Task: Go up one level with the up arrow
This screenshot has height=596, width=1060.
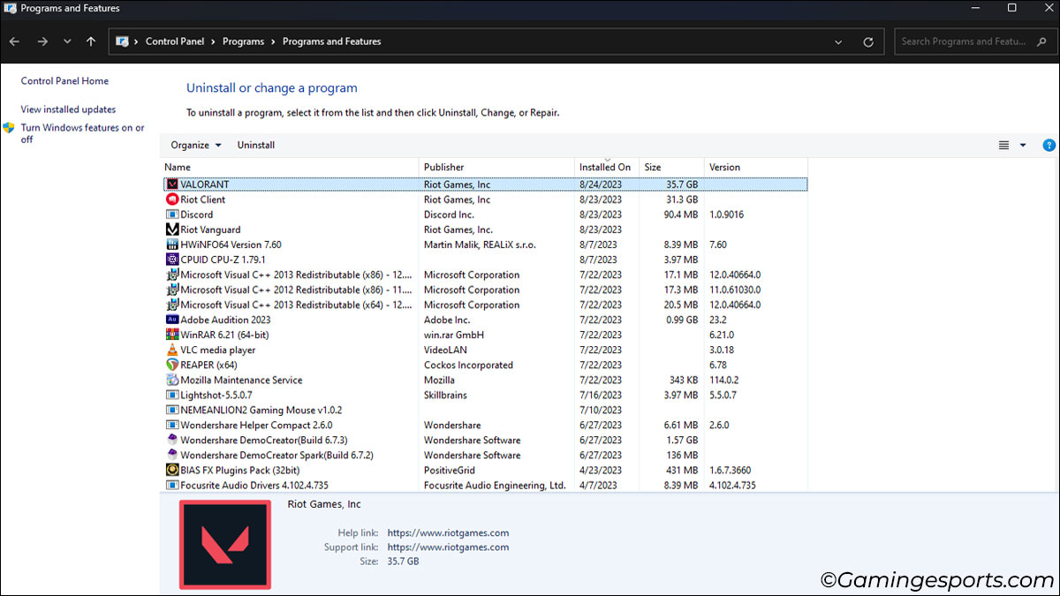Action: [91, 41]
